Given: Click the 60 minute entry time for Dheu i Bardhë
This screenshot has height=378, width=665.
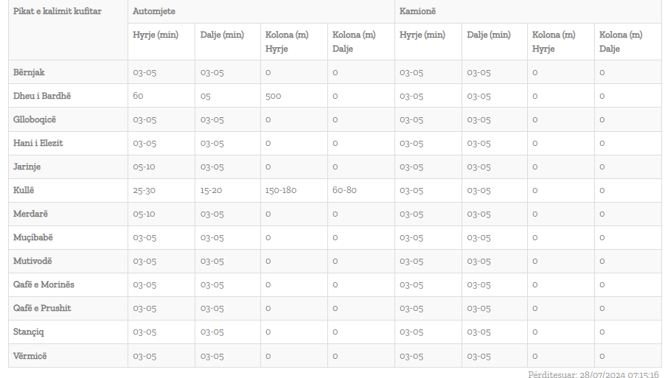Looking at the screenshot, I should tap(138, 97).
